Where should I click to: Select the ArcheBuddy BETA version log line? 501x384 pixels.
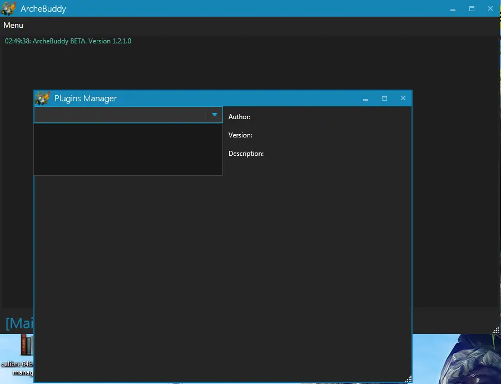68,41
